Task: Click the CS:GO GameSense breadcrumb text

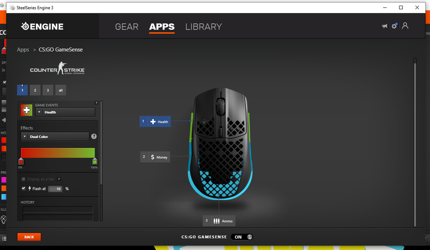Action: [61, 50]
